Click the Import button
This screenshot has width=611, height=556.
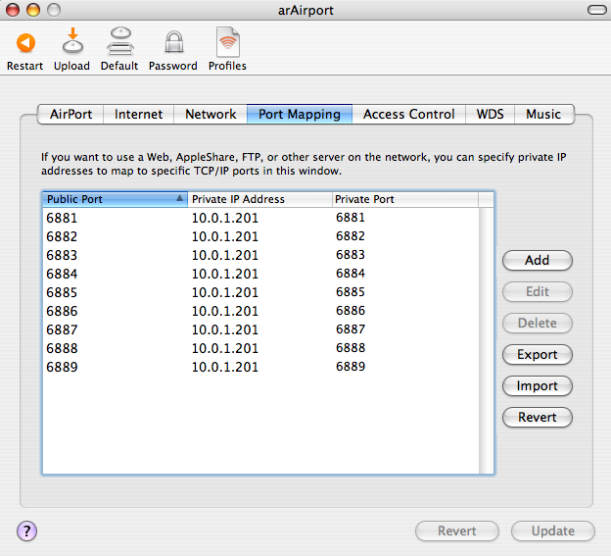click(x=538, y=386)
